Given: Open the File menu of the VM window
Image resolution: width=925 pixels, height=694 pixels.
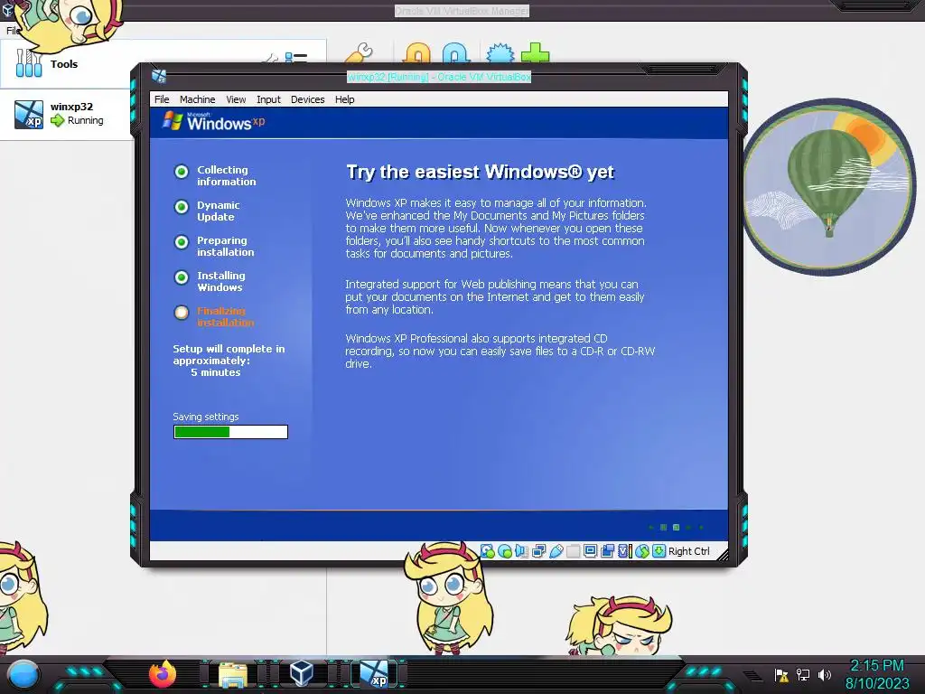Looking at the screenshot, I should [162, 99].
